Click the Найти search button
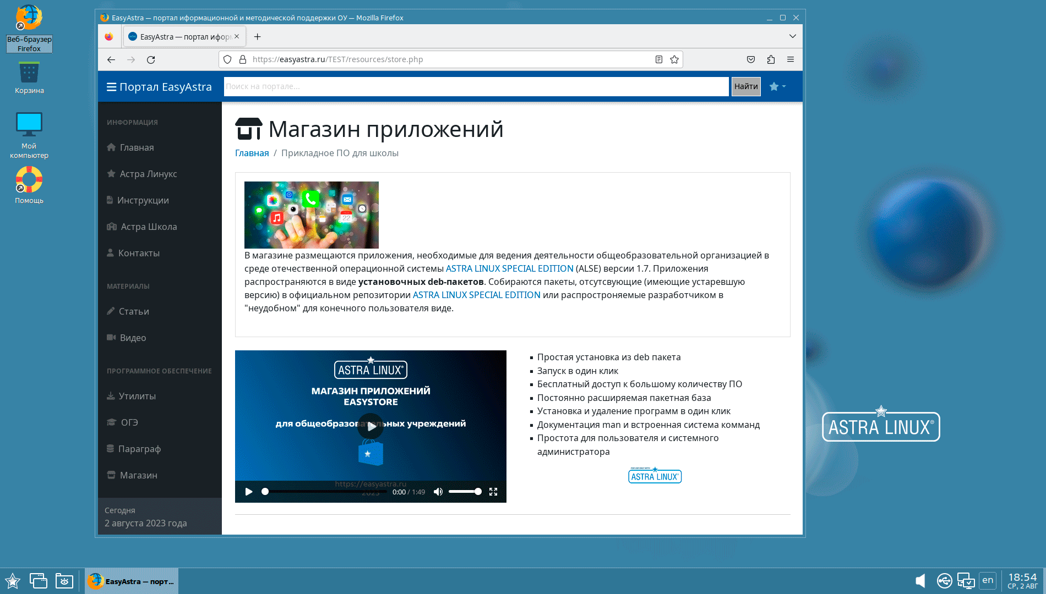 pos(746,86)
